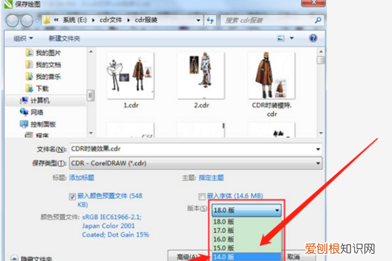Click 系统 (E:) in the address path
The width and height of the screenshot is (392, 261).
tap(74, 20)
